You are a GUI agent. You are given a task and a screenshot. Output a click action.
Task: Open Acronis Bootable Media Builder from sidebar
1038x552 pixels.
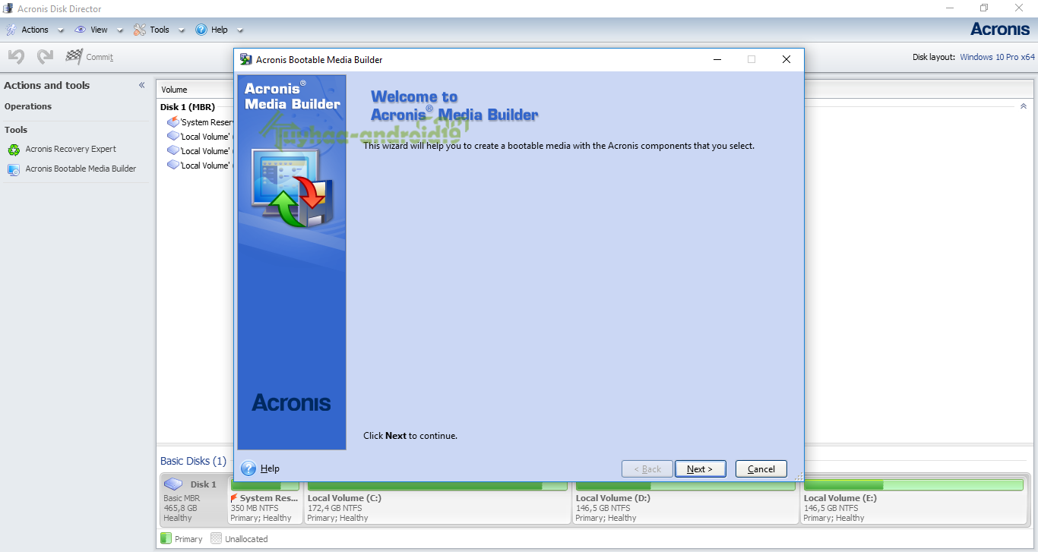pyautogui.click(x=81, y=169)
